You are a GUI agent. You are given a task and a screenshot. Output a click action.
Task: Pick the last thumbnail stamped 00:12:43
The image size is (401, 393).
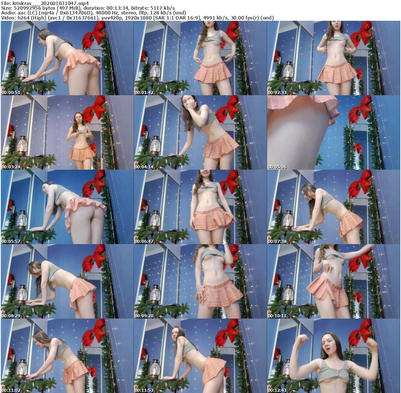pyautogui.click(x=334, y=356)
